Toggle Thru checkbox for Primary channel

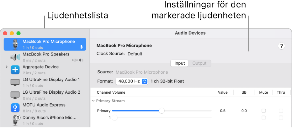281,111
